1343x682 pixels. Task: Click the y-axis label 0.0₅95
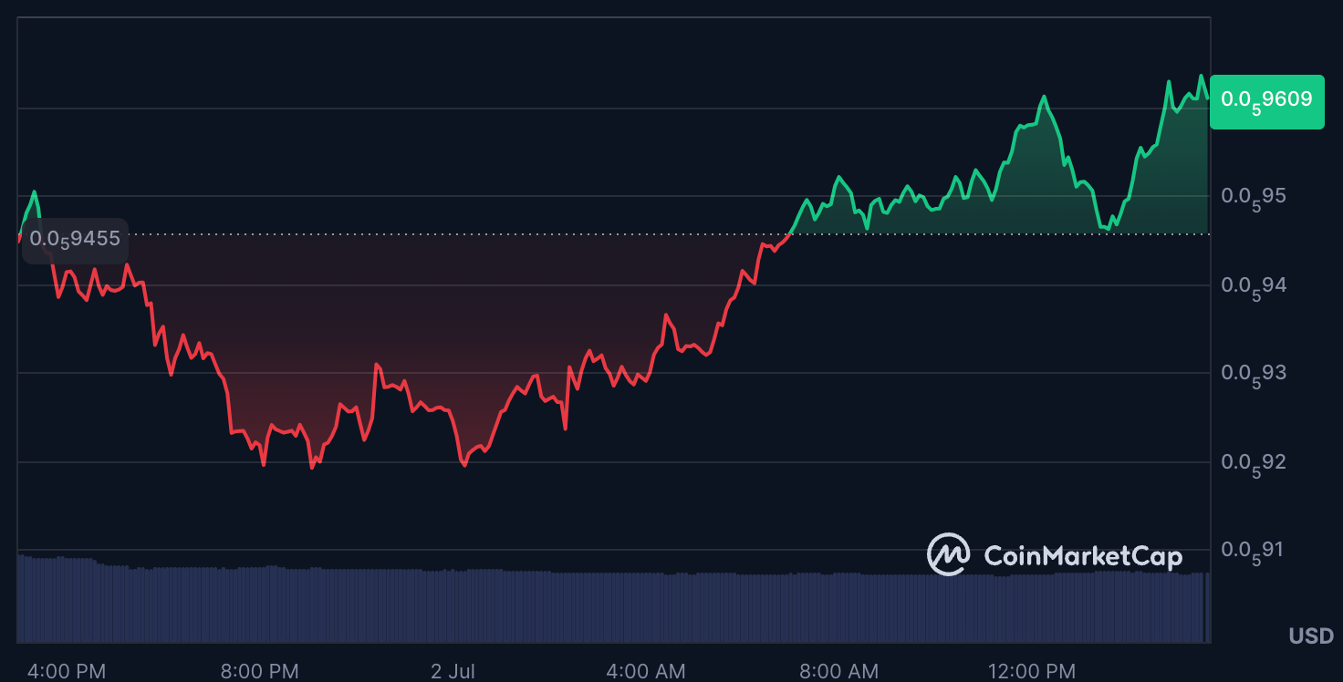tap(1254, 198)
